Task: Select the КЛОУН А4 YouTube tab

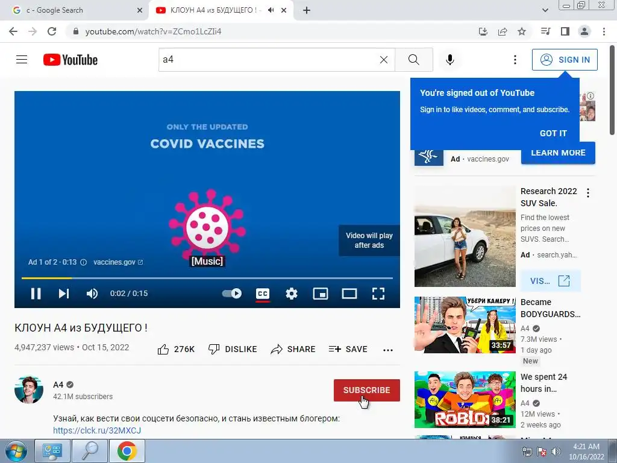Action: 213,10
